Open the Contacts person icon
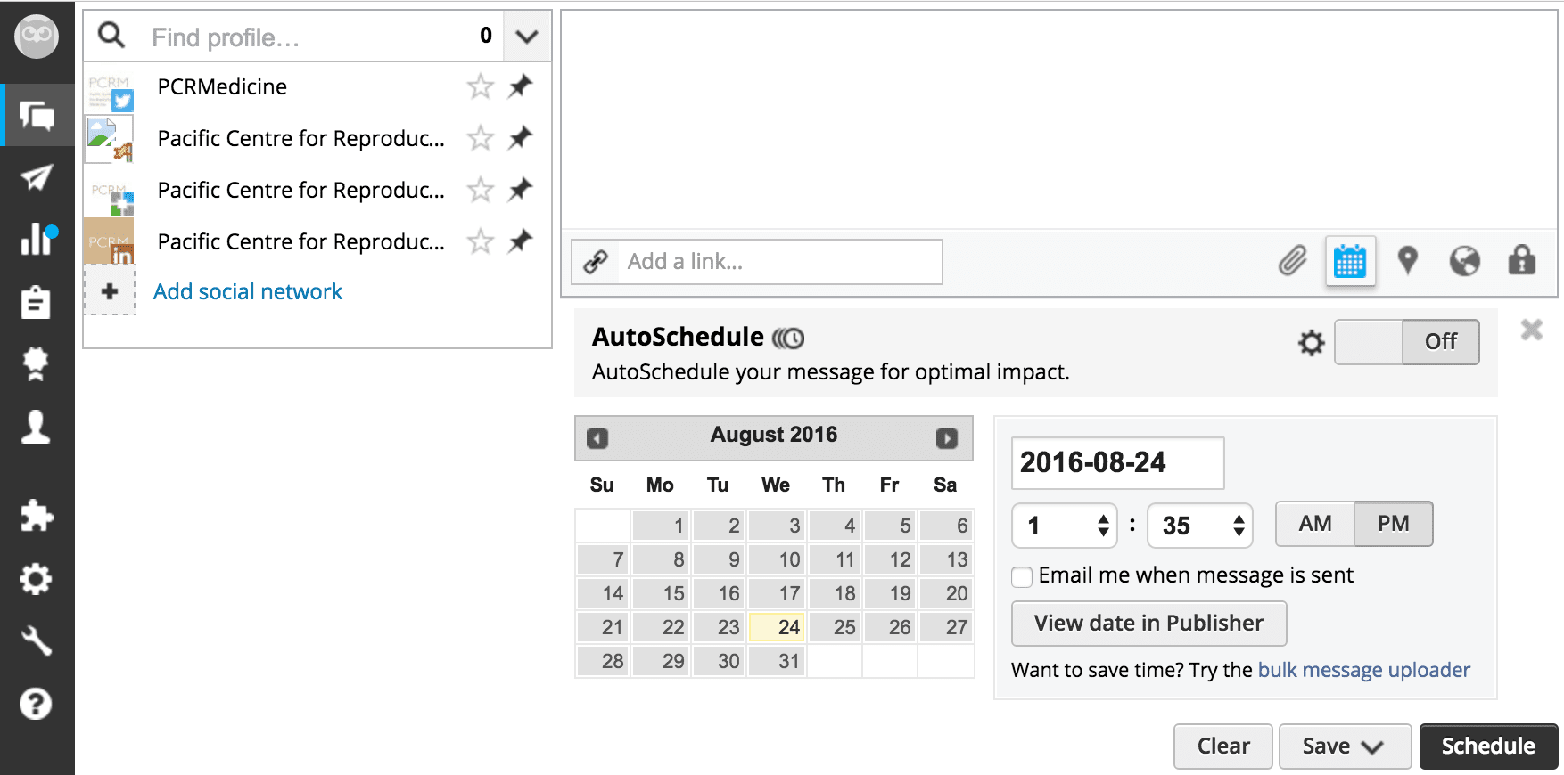Screen dimensions: 1564x775 pos(36,427)
